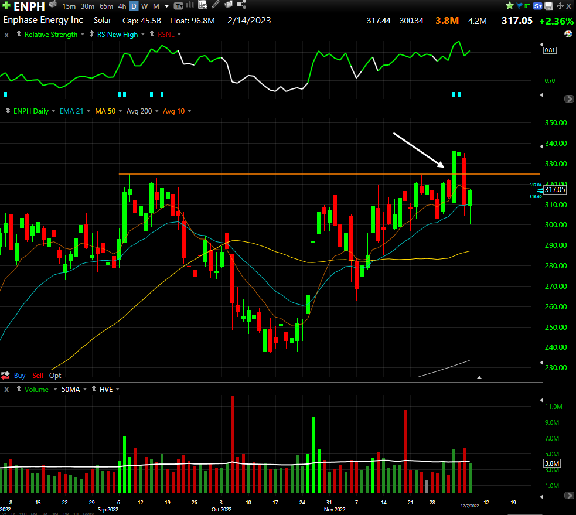Open the ENPH Daily price dropdown
576x515 pixels.
(54, 111)
